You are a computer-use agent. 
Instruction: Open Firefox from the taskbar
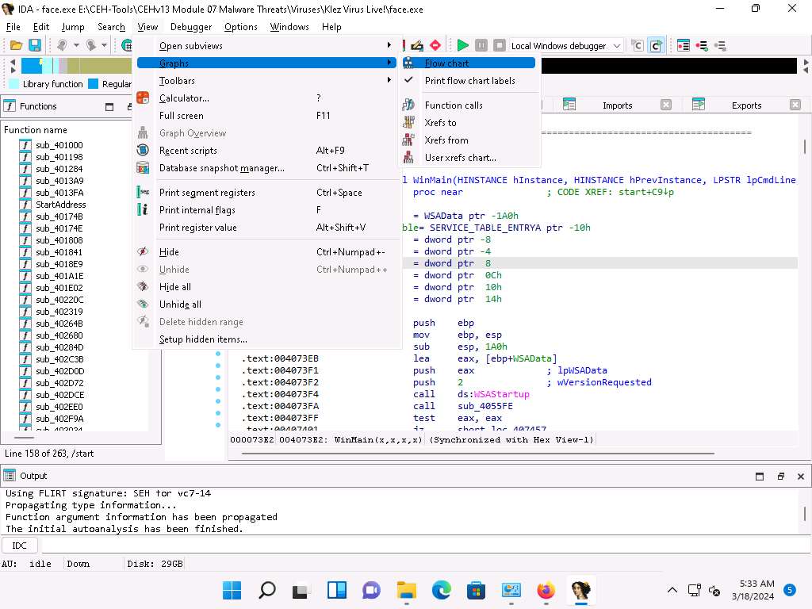(546, 590)
